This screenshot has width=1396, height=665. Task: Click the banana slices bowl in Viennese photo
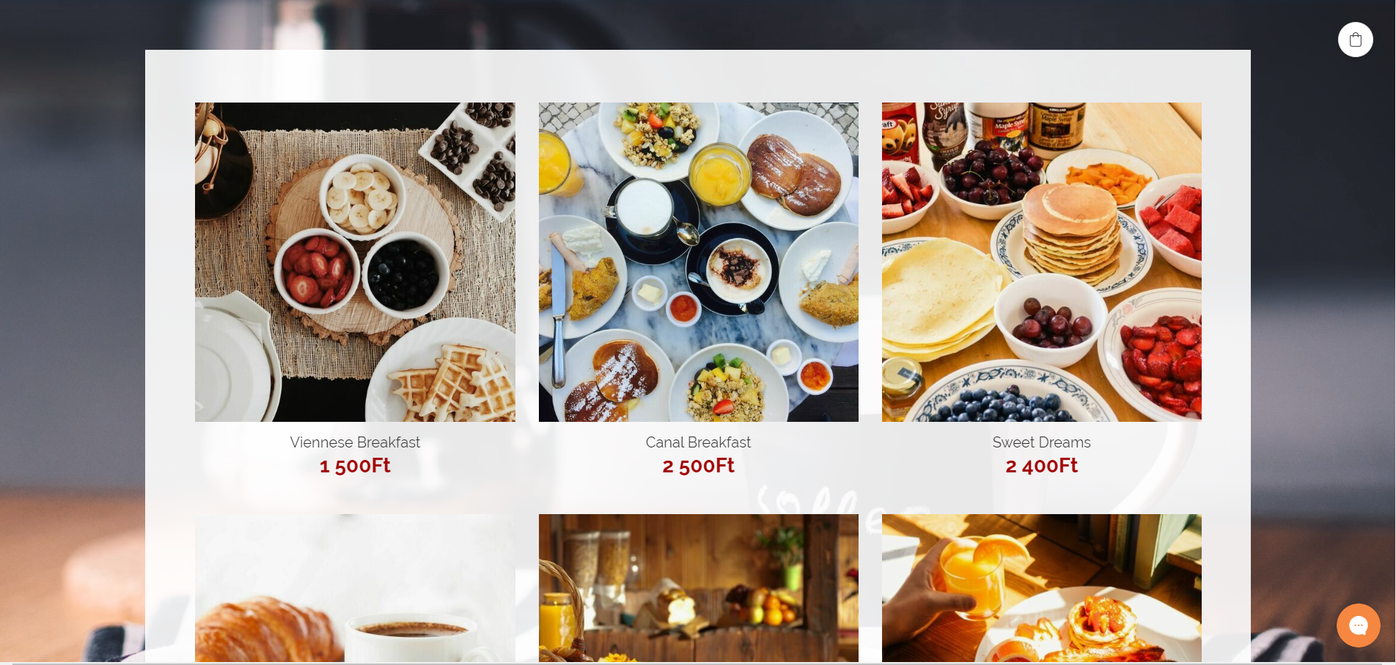pos(362,196)
